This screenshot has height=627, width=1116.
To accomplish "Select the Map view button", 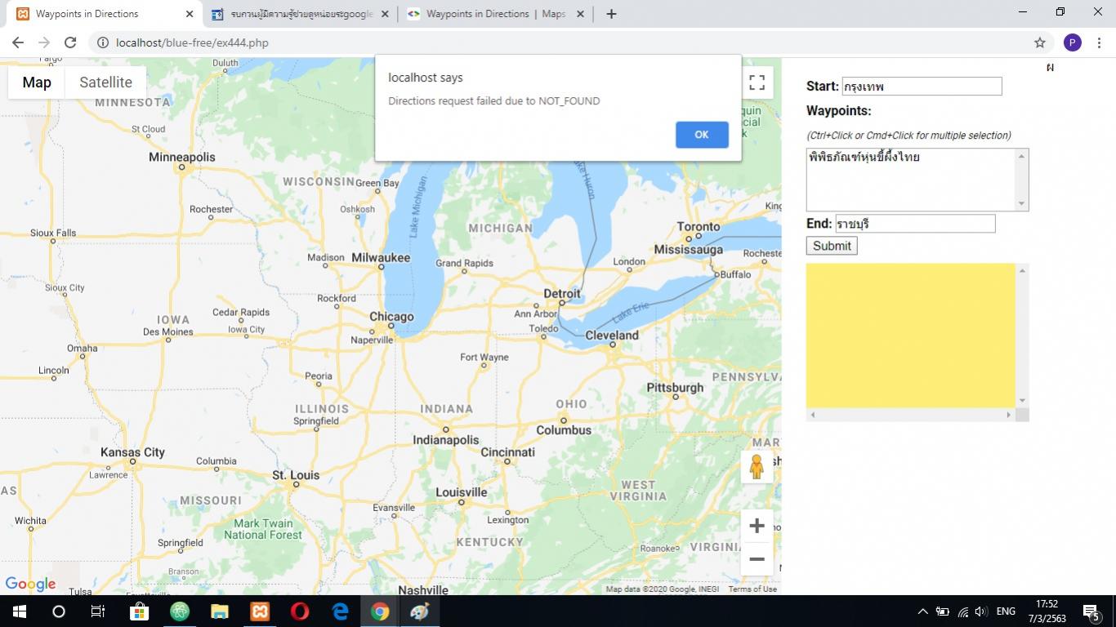I will pyautogui.click(x=37, y=82).
